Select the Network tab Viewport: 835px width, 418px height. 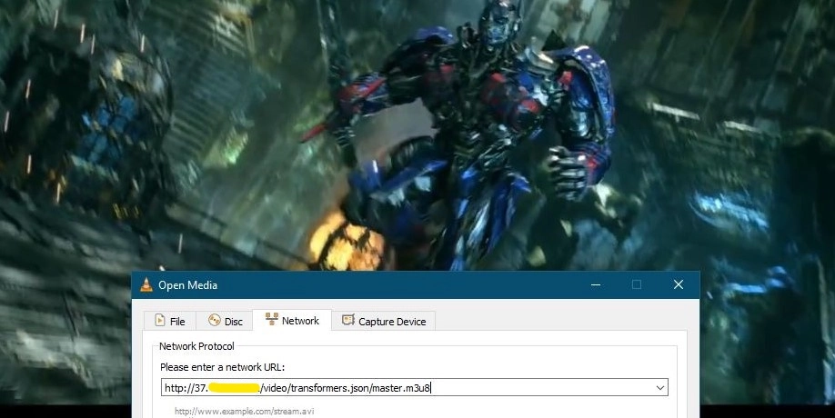click(x=292, y=320)
